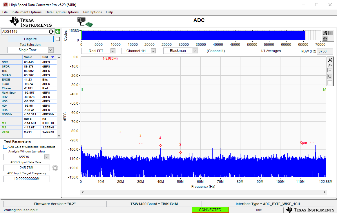Edit the RBW (Hz) value field
Screen dimensions: 337x213
click(x=325, y=51)
